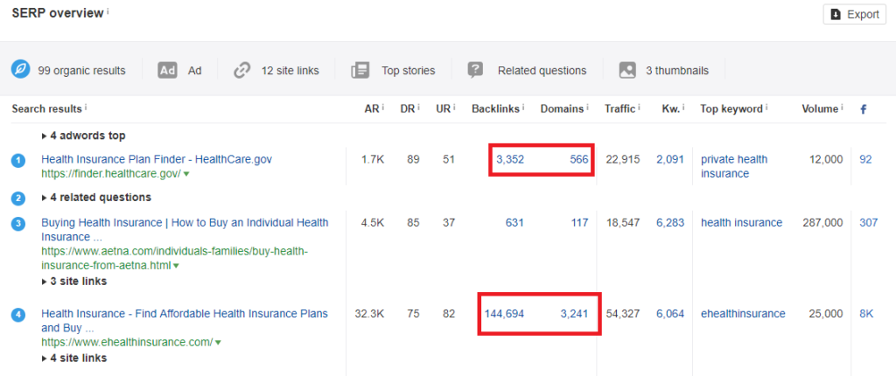
Task: Click the Export button
Action: tap(853, 15)
